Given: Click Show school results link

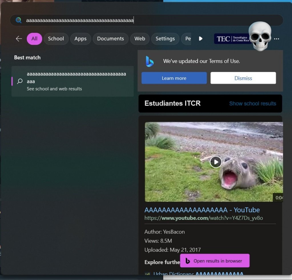Looking at the screenshot, I should (x=252, y=104).
